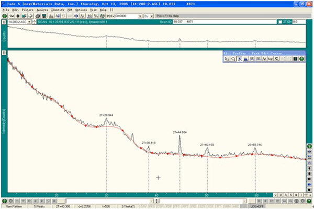Image resolution: width=314 pixels, height=209 pixels.
Task: Click the green help icon in Edit Toolbar
Action: click(301, 59)
